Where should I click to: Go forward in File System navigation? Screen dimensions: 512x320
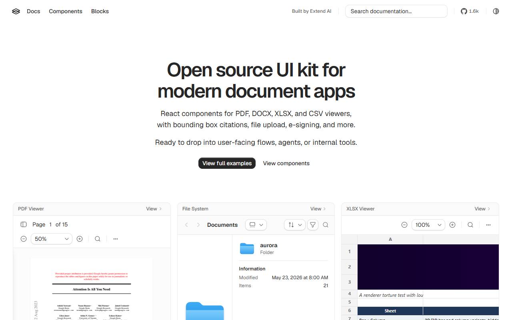(x=198, y=225)
